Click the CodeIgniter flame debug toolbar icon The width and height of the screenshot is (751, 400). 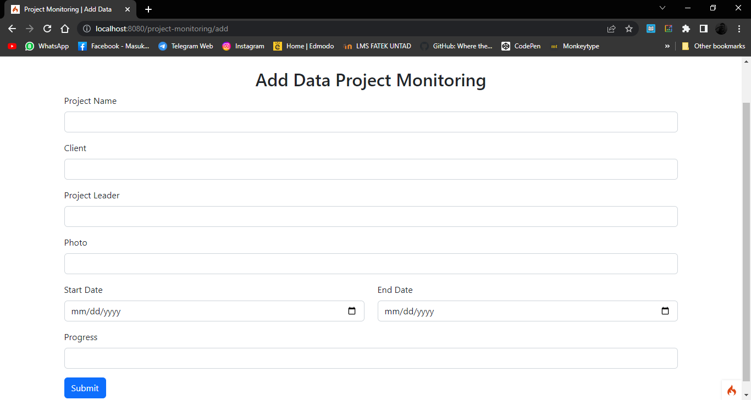click(732, 390)
